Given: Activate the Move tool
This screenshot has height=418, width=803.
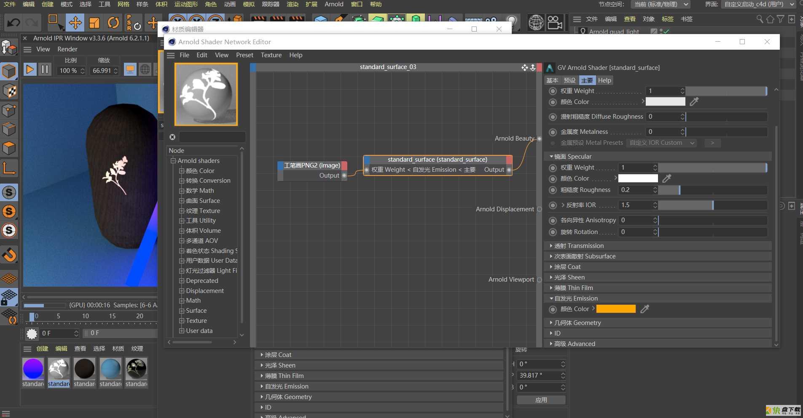Looking at the screenshot, I should coord(75,22).
